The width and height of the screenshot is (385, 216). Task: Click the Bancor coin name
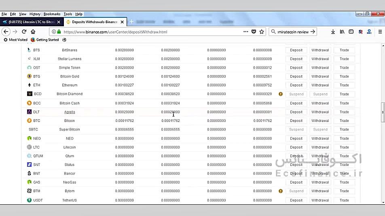[x=70, y=173]
